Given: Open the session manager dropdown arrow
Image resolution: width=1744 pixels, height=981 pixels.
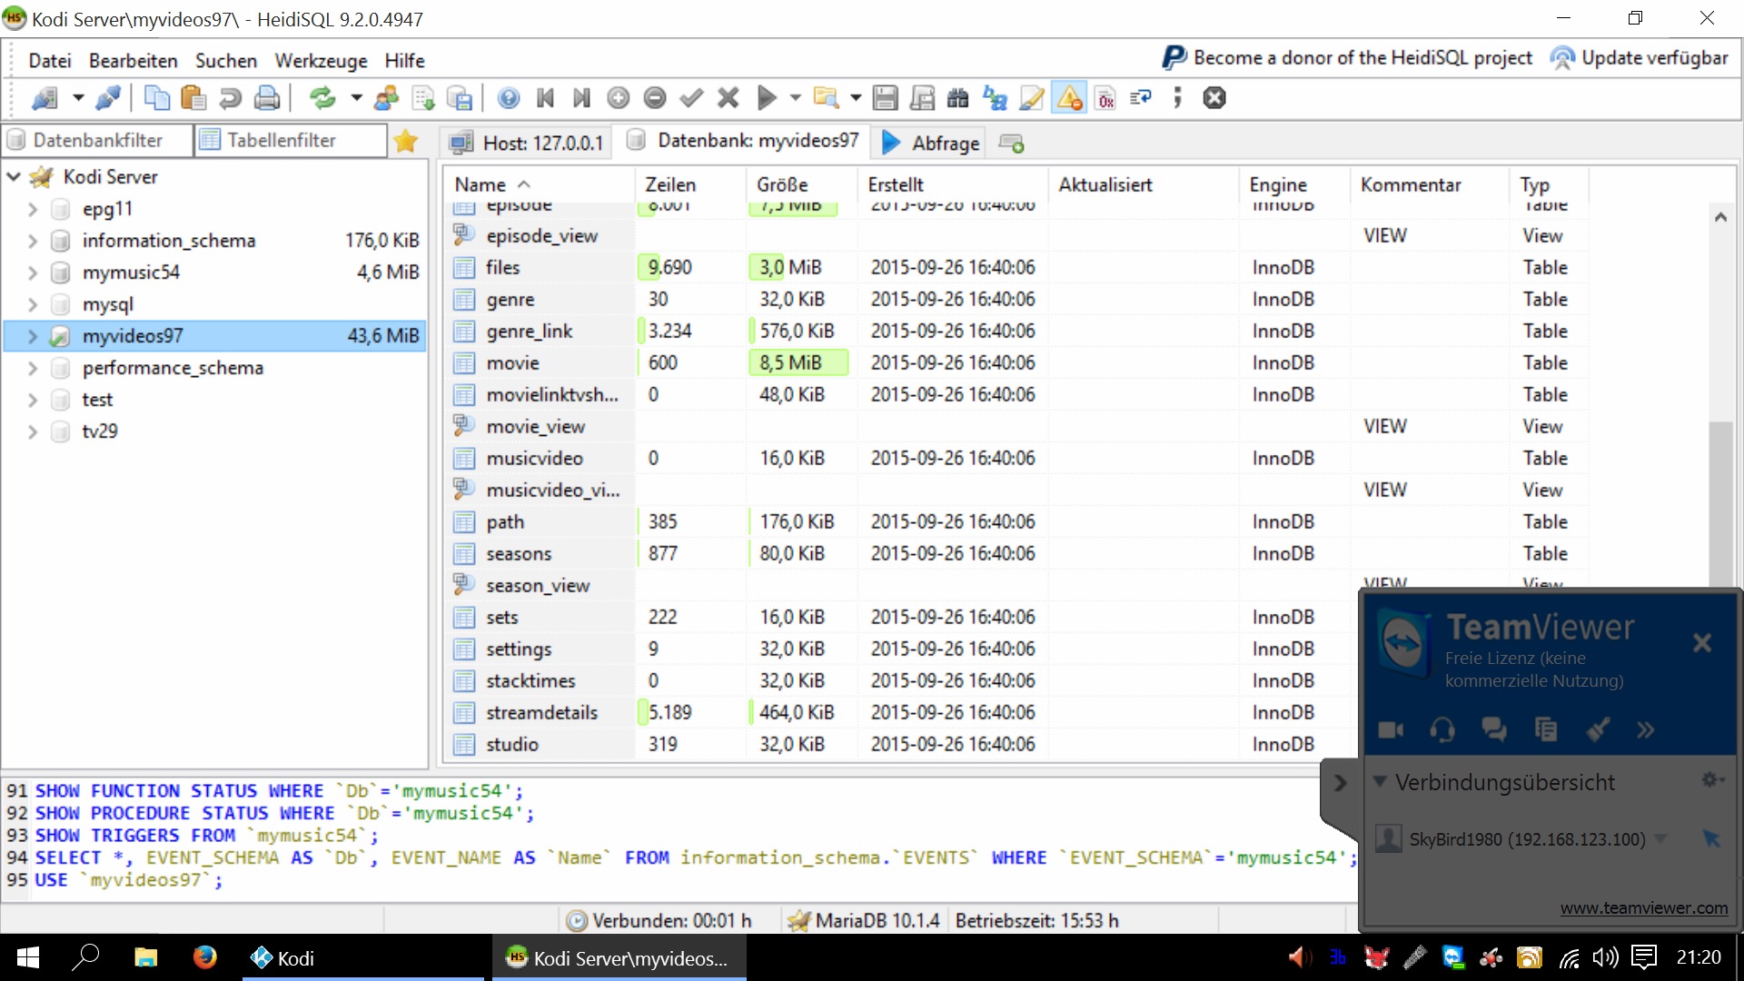Looking at the screenshot, I should [x=78, y=97].
